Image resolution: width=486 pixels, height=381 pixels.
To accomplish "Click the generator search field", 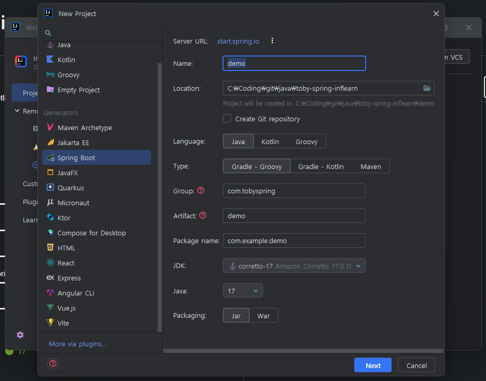I will (100, 33).
